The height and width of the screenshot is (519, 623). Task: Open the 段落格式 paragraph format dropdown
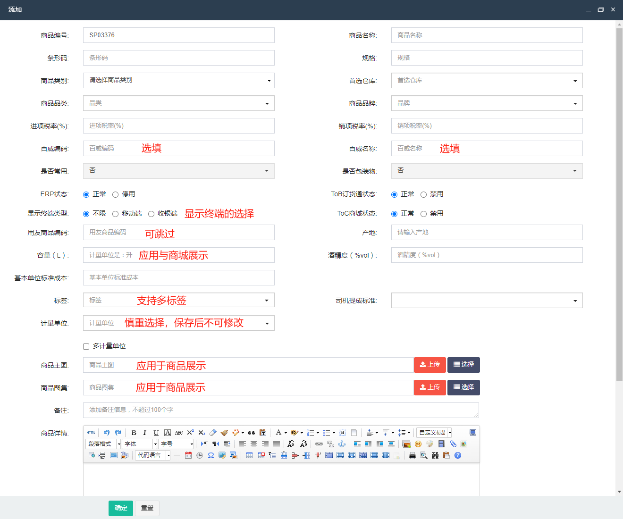point(103,444)
